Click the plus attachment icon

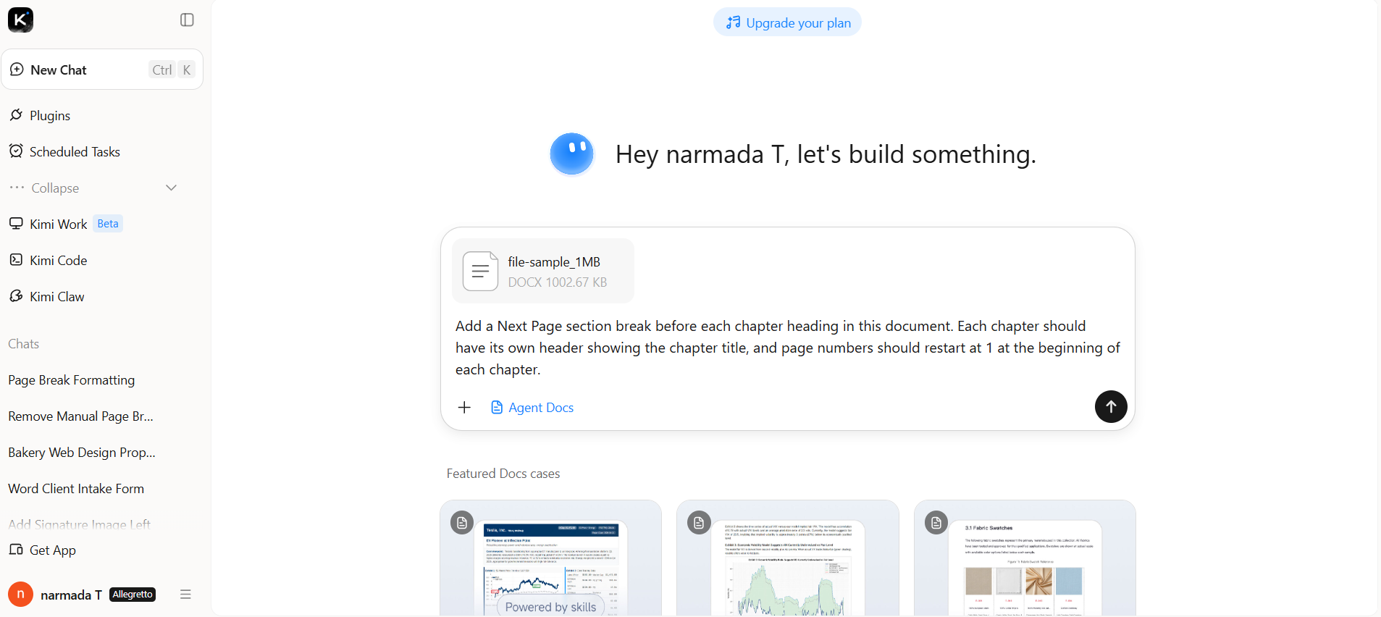(x=464, y=407)
